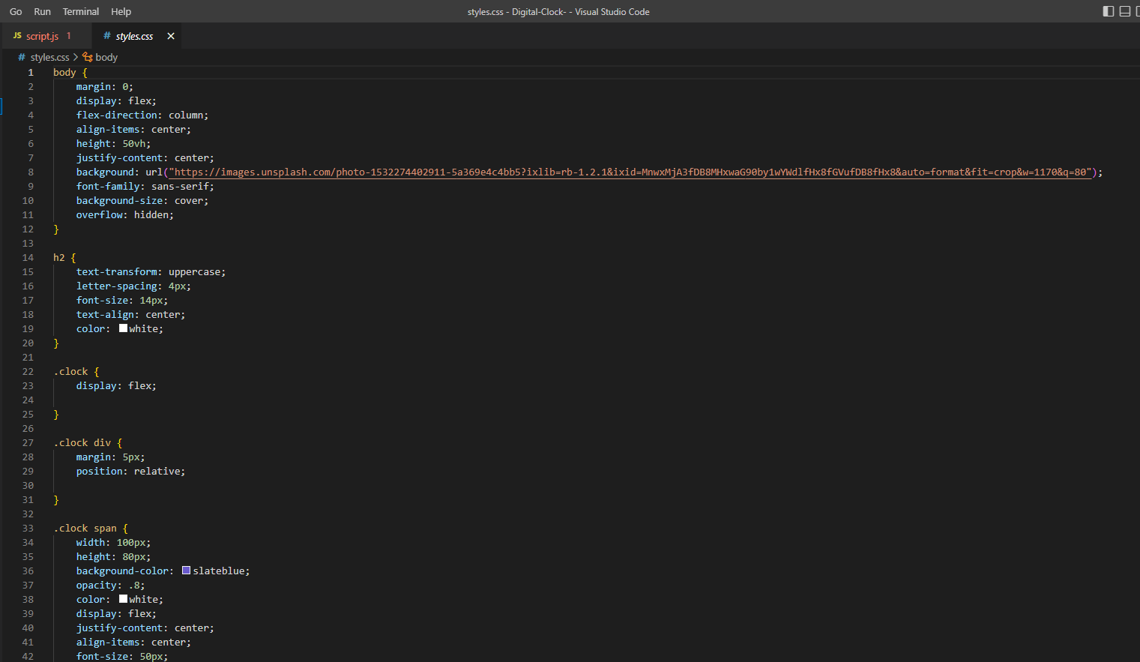The height and width of the screenshot is (662, 1140).
Task: Open the Run menu
Action: point(42,11)
